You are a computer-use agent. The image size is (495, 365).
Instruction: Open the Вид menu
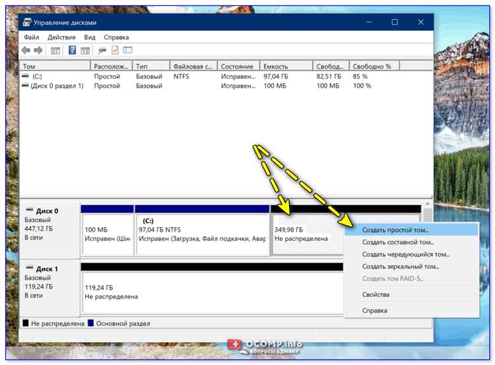[90, 38]
